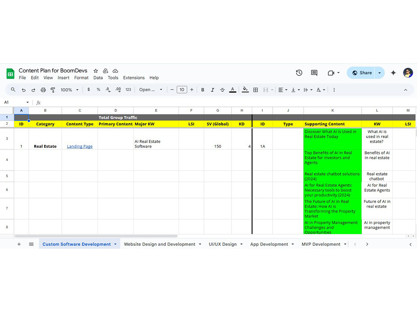Open the vertical align dropdown
This screenshot has width=417, height=312.
(x=295, y=90)
